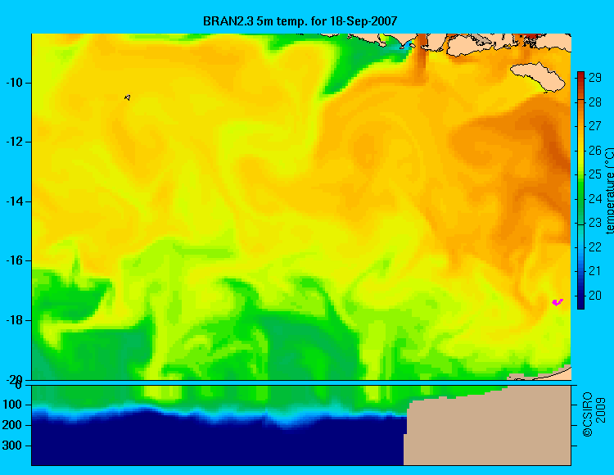Click the ©CSIRO 2009 copyright text
The image size is (614, 475).
[594, 414]
